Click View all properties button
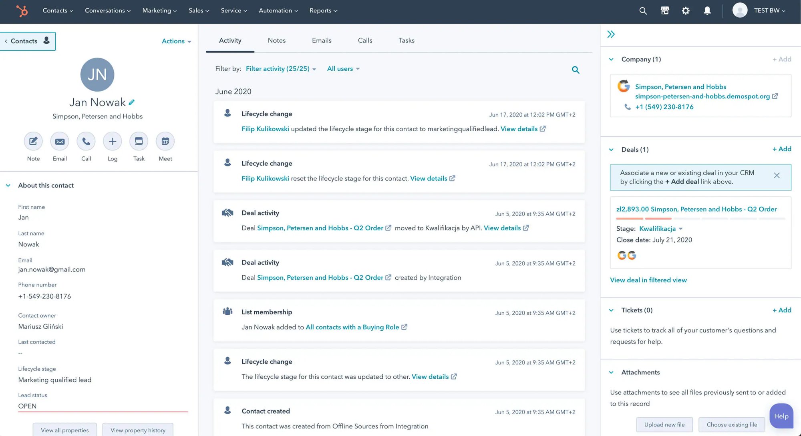This screenshot has width=801, height=436. coord(65,430)
